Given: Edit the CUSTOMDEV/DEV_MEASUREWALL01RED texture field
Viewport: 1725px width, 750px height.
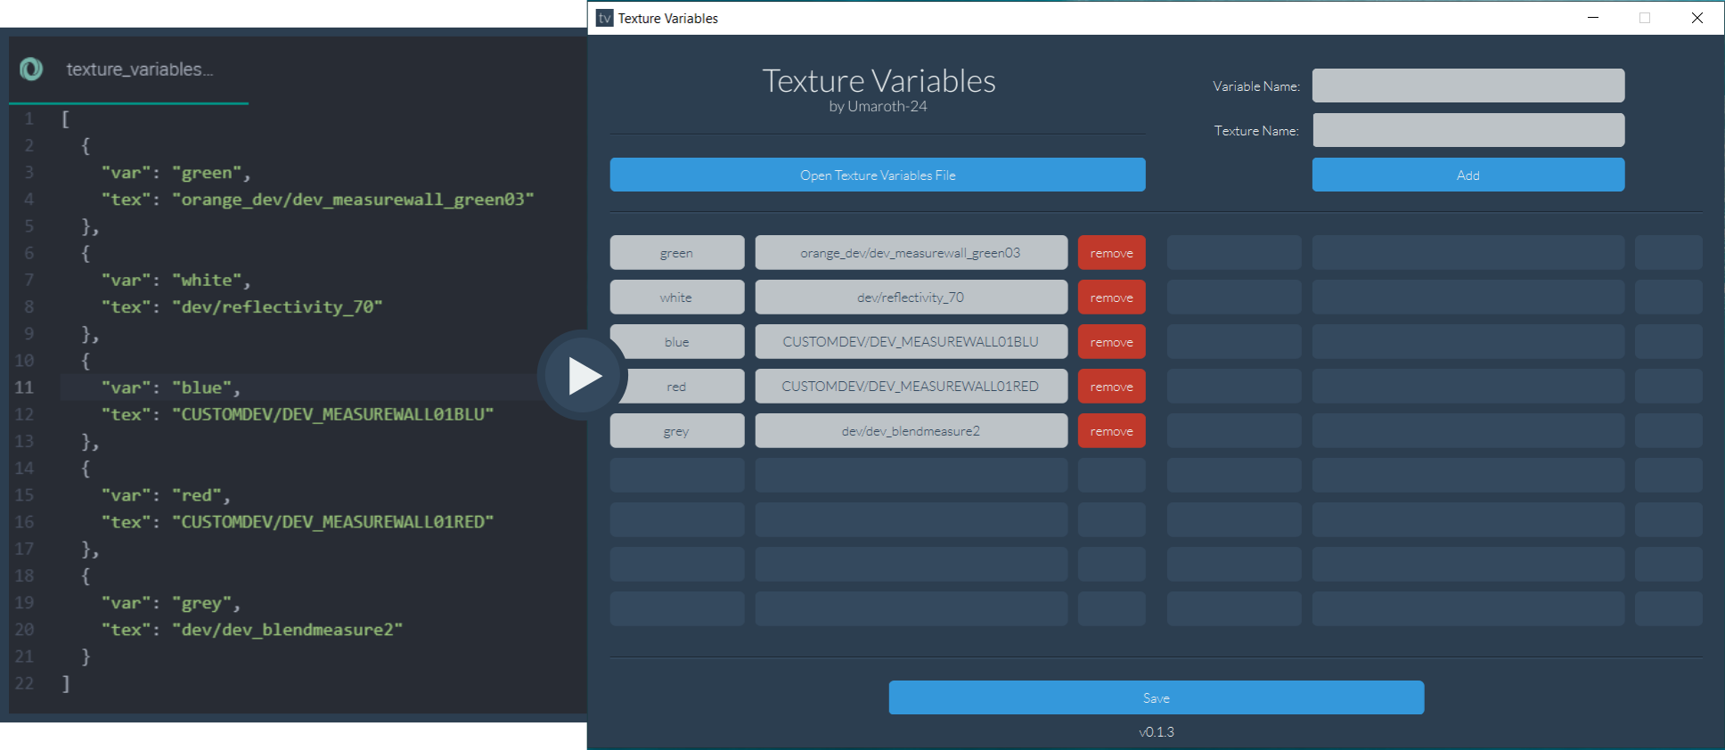Looking at the screenshot, I should [x=912, y=386].
